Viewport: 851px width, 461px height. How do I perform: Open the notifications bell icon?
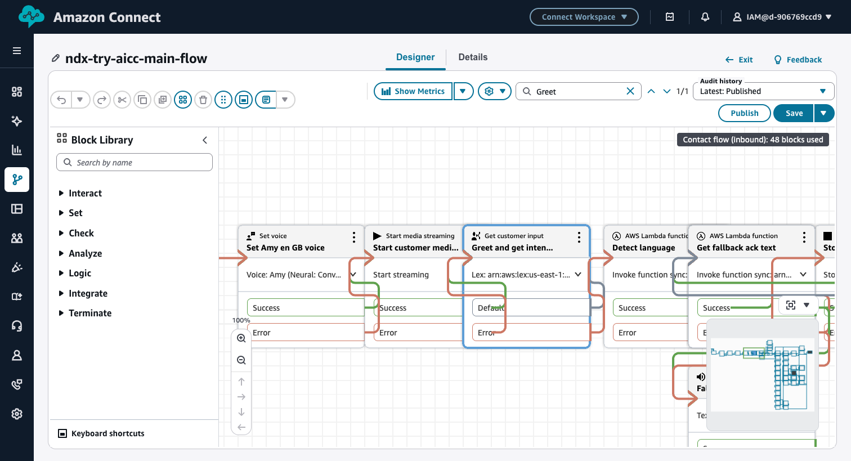(705, 17)
